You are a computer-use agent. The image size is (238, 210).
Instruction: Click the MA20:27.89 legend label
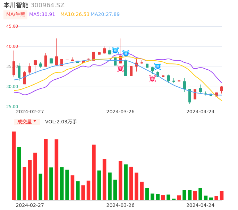click(105, 15)
